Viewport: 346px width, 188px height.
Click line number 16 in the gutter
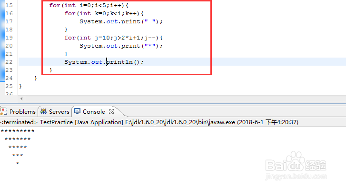[9, 13]
